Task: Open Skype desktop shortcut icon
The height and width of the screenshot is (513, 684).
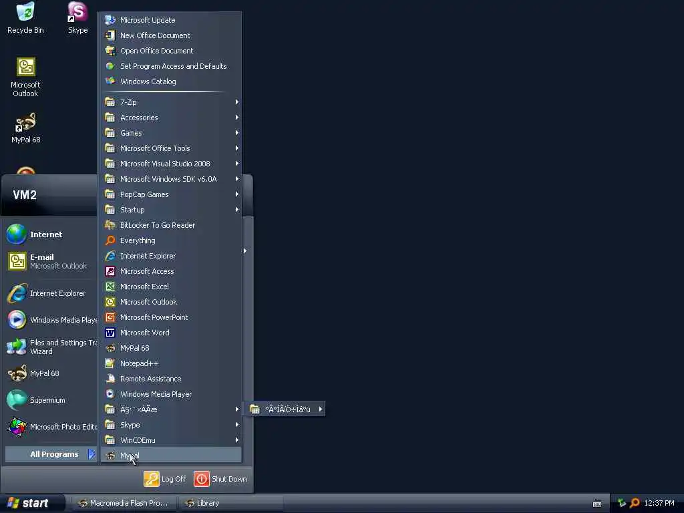Action: [x=77, y=12]
